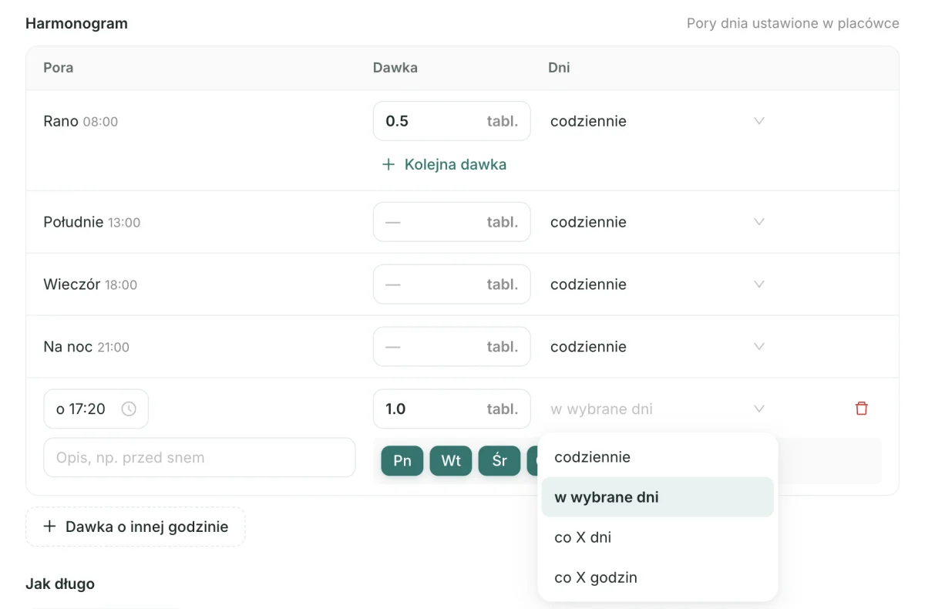Image resolution: width=925 pixels, height=609 pixels.
Task: Expand the Rano days dropdown chevron
Action: click(x=759, y=121)
